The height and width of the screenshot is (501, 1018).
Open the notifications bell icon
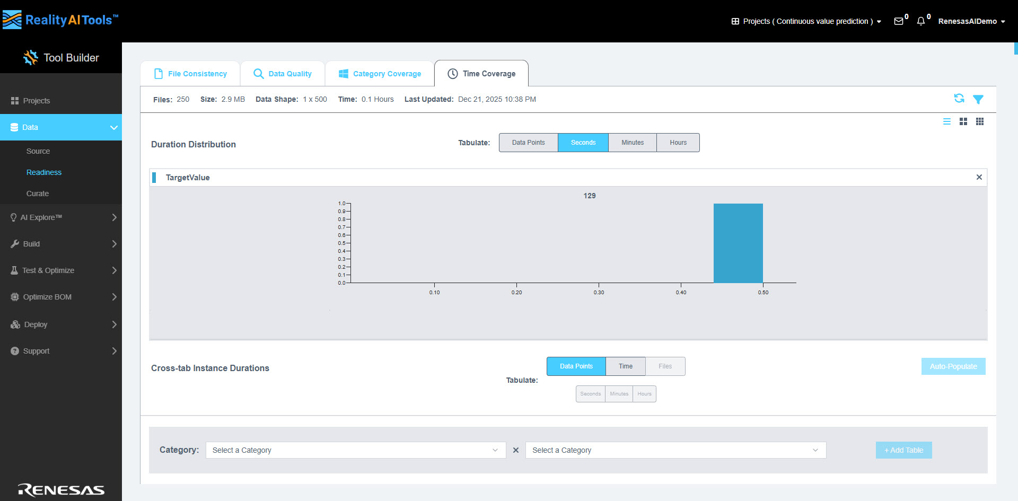(x=921, y=21)
